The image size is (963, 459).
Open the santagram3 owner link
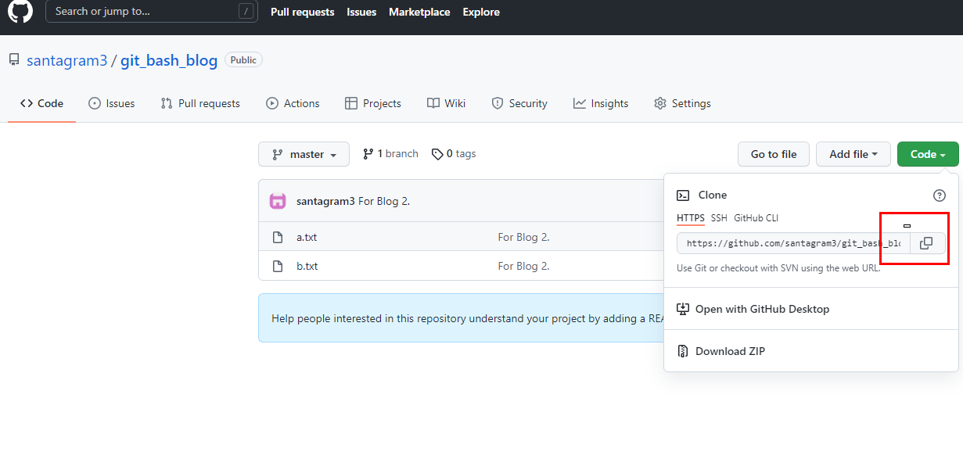coord(66,60)
